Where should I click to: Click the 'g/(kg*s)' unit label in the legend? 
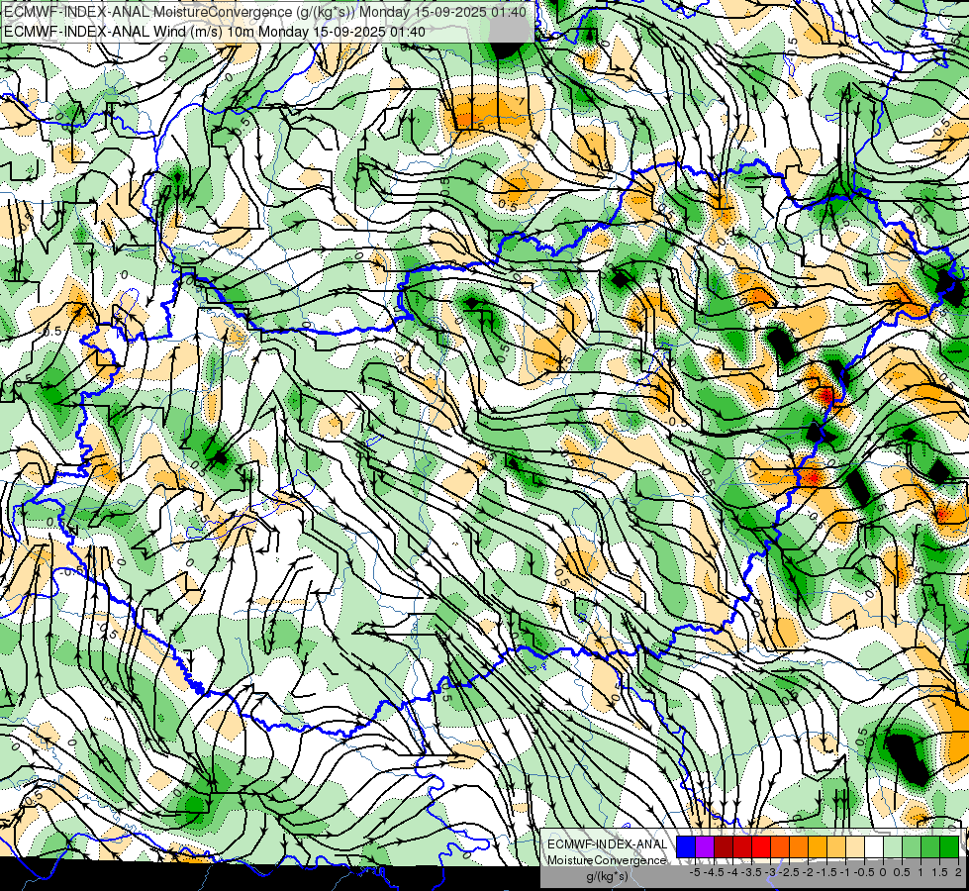point(607,877)
